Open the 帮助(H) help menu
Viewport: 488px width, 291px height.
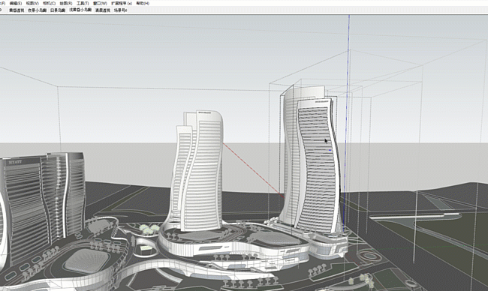point(143,3)
